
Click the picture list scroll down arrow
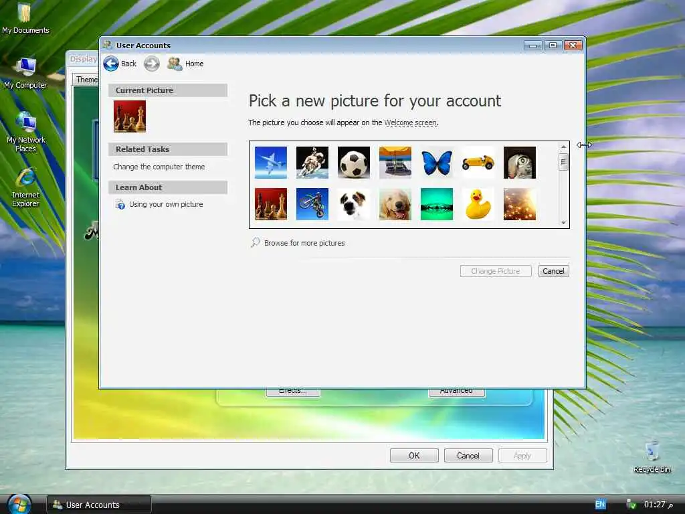[563, 222]
